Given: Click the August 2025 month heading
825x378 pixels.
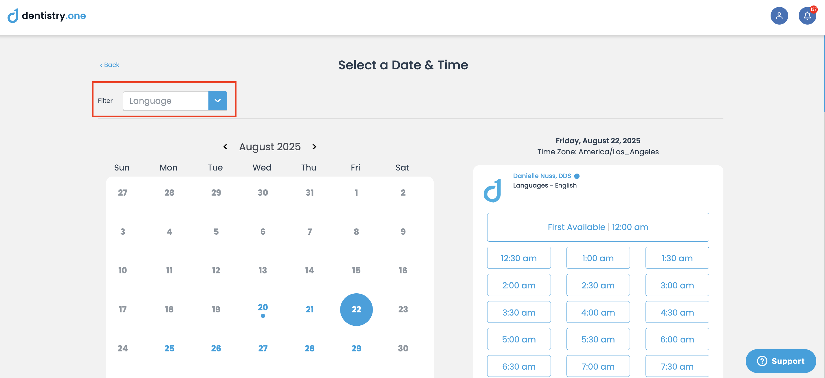Looking at the screenshot, I should (270, 147).
